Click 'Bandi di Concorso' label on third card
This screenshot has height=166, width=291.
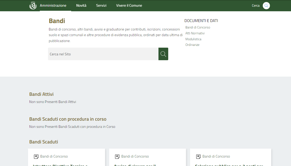click(x=216, y=157)
